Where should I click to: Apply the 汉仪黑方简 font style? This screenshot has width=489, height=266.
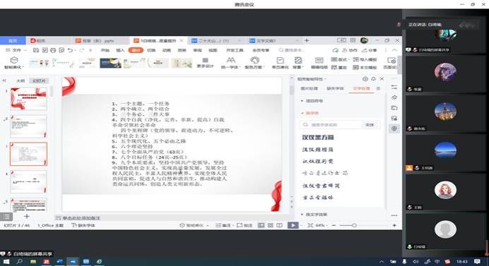(x=318, y=138)
